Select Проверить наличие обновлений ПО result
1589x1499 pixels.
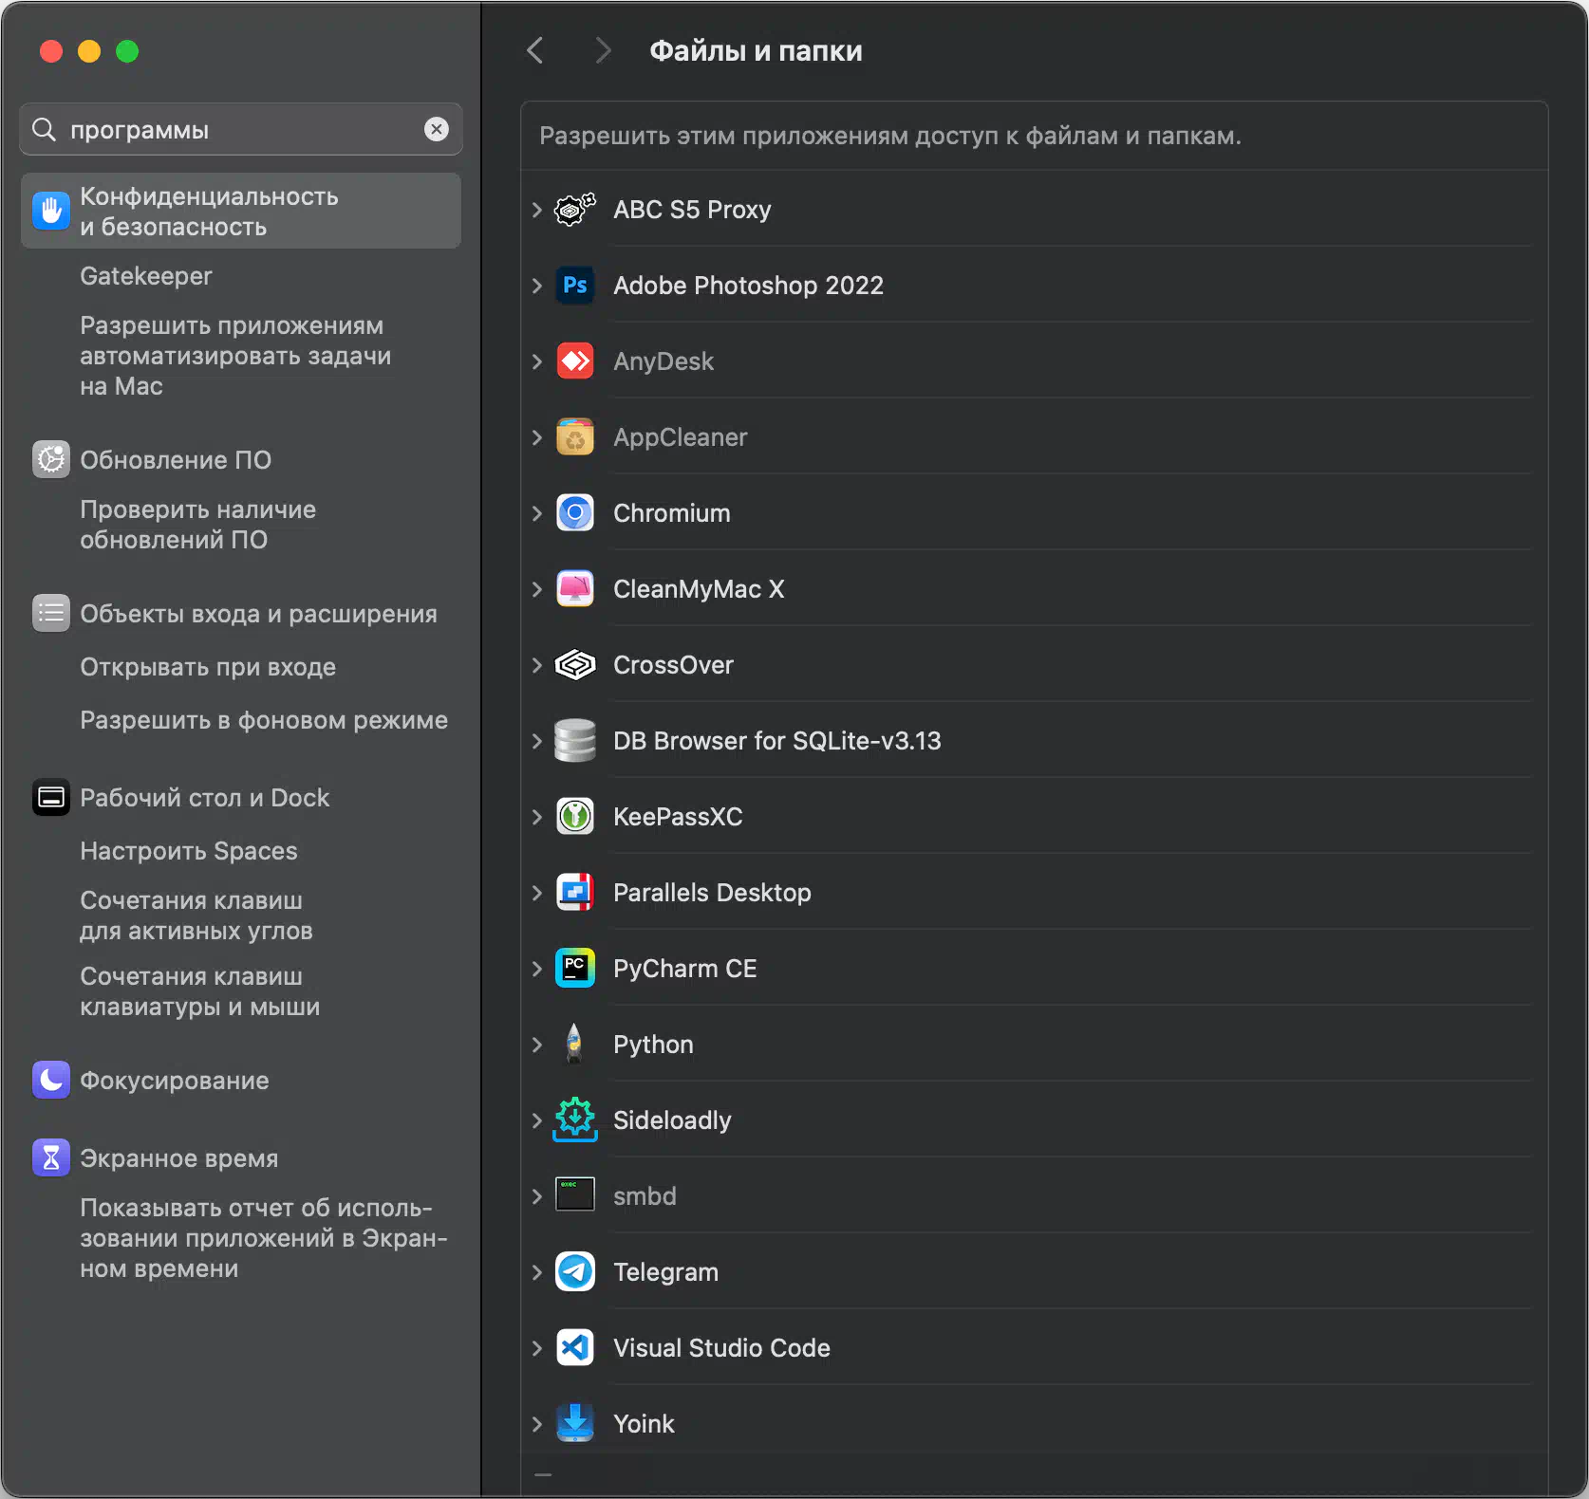197,524
